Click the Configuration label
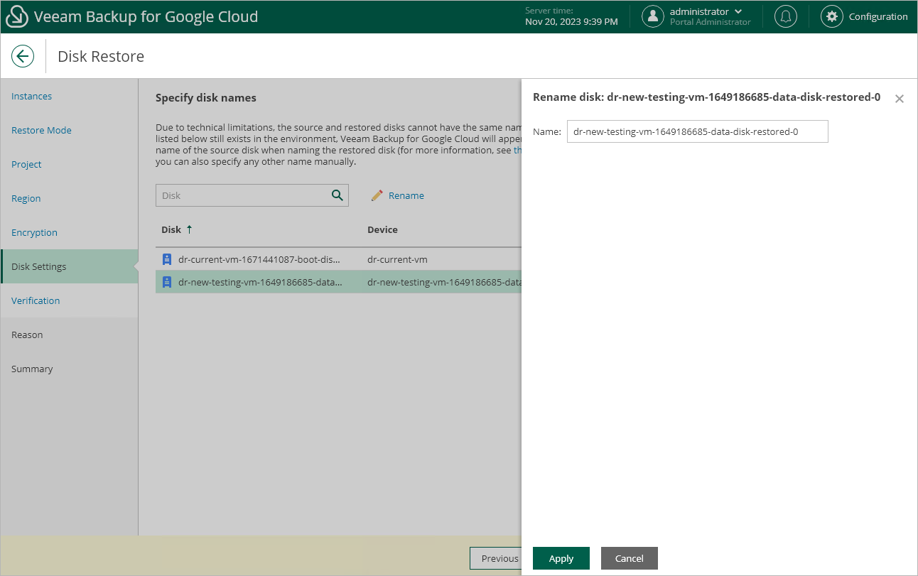Viewport: 918px width, 576px height. pos(878,17)
